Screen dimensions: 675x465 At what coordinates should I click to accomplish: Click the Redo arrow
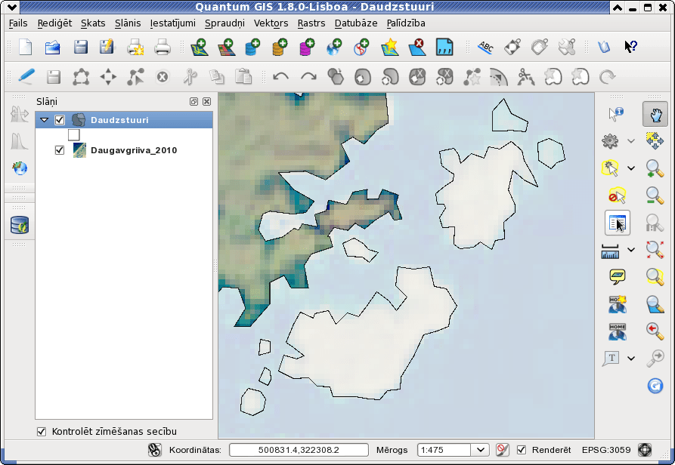[308, 77]
